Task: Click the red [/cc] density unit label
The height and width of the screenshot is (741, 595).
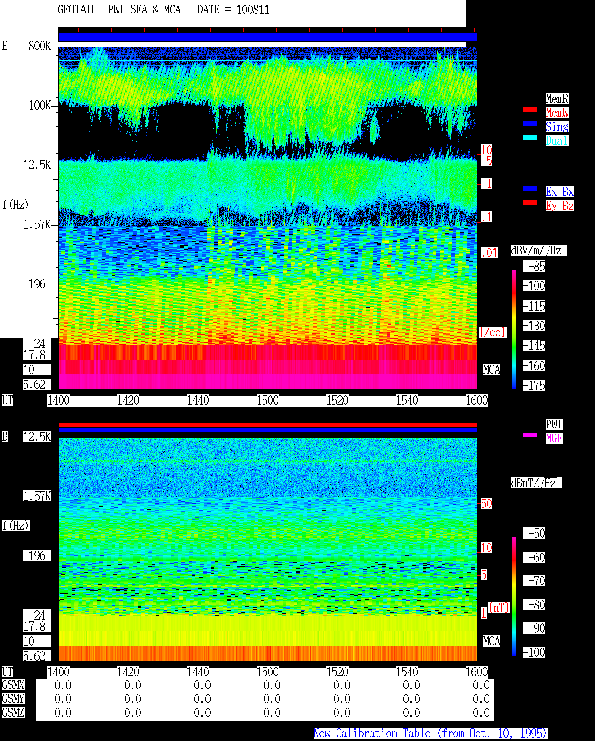Action: click(x=492, y=333)
